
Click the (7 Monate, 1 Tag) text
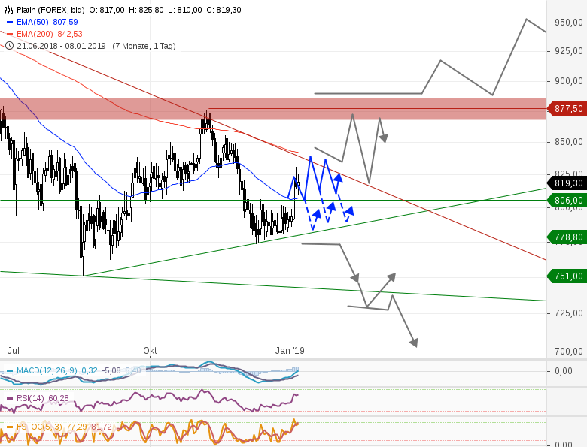144,46
